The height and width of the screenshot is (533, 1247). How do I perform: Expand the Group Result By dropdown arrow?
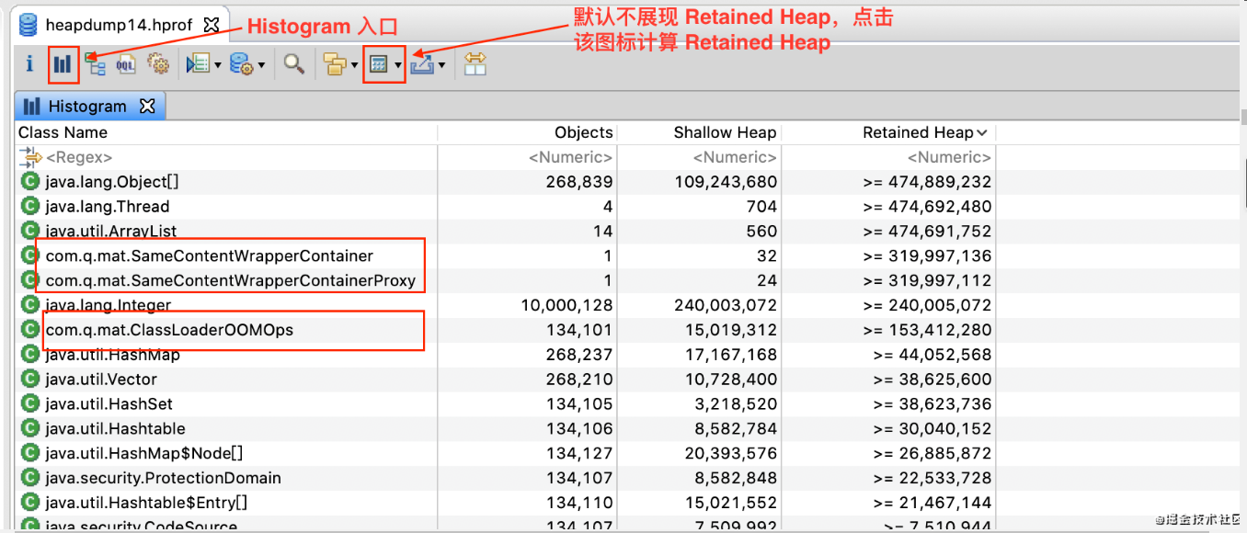click(354, 65)
